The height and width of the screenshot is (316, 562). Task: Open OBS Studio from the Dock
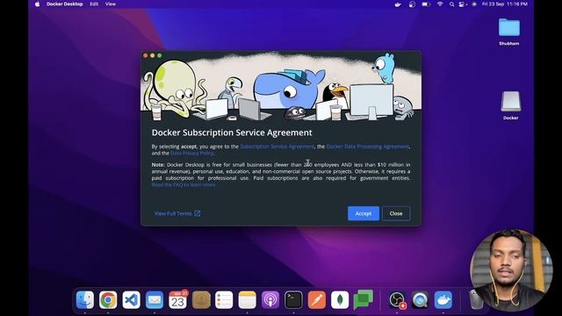[x=397, y=299]
